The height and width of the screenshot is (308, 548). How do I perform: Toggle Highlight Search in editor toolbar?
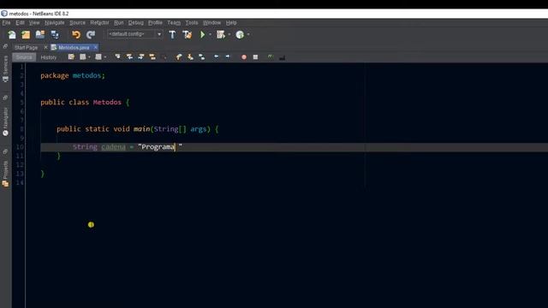click(152, 56)
